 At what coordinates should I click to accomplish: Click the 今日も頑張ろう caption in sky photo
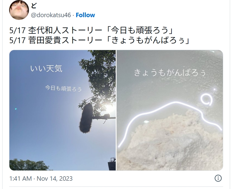tap(64, 88)
